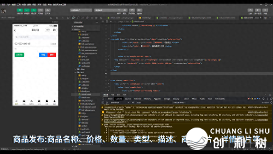Open the Cloud Development button
273x154 pixels.
click(47, 10)
